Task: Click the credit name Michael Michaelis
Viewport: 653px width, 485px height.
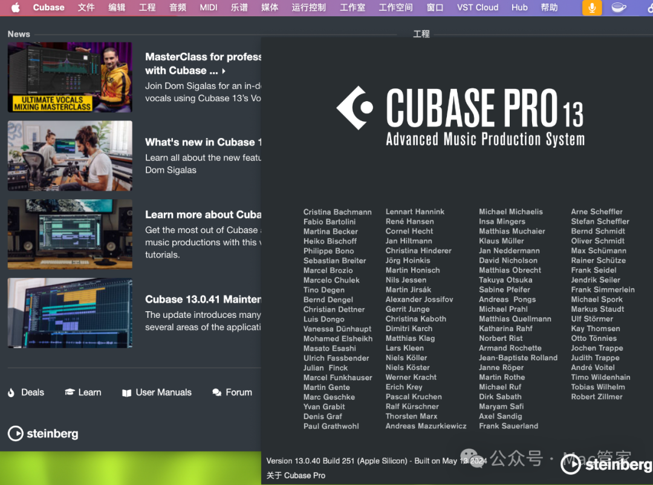Action: click(510, 212)
